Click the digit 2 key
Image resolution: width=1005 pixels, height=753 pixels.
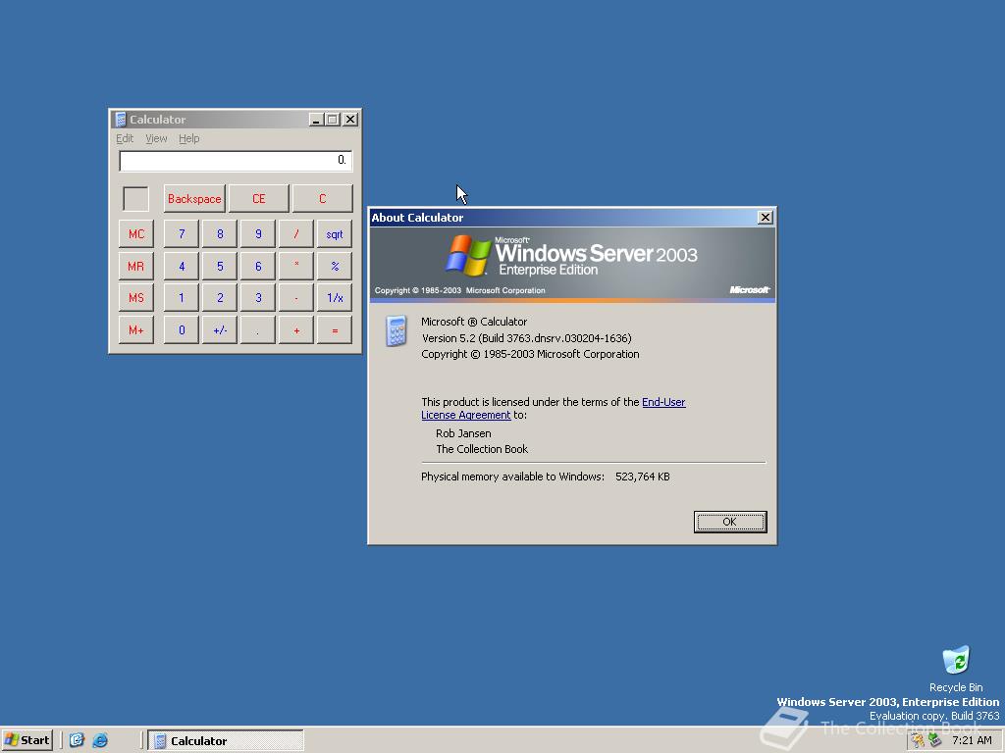(x=220, y=298)
